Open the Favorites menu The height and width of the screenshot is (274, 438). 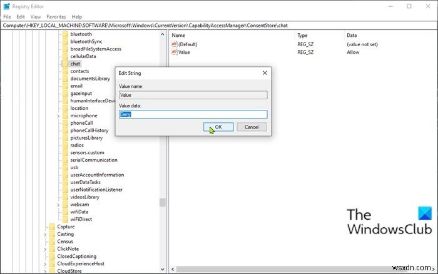56,17
